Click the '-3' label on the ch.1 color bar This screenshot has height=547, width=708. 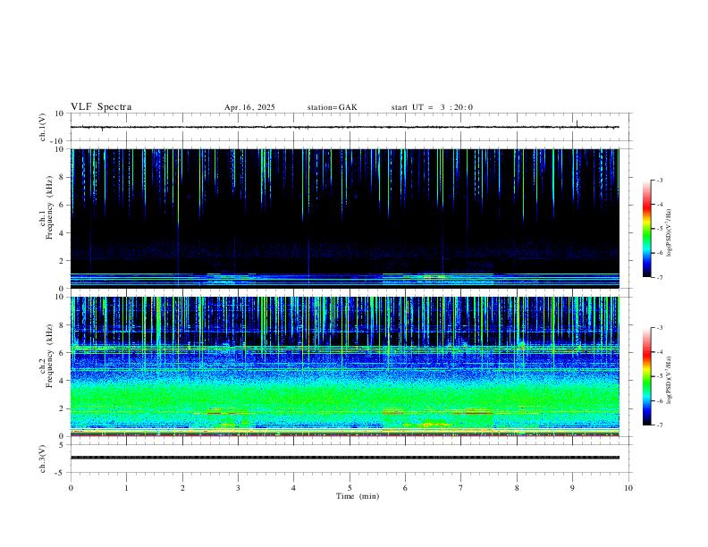[x=659, y=180]
